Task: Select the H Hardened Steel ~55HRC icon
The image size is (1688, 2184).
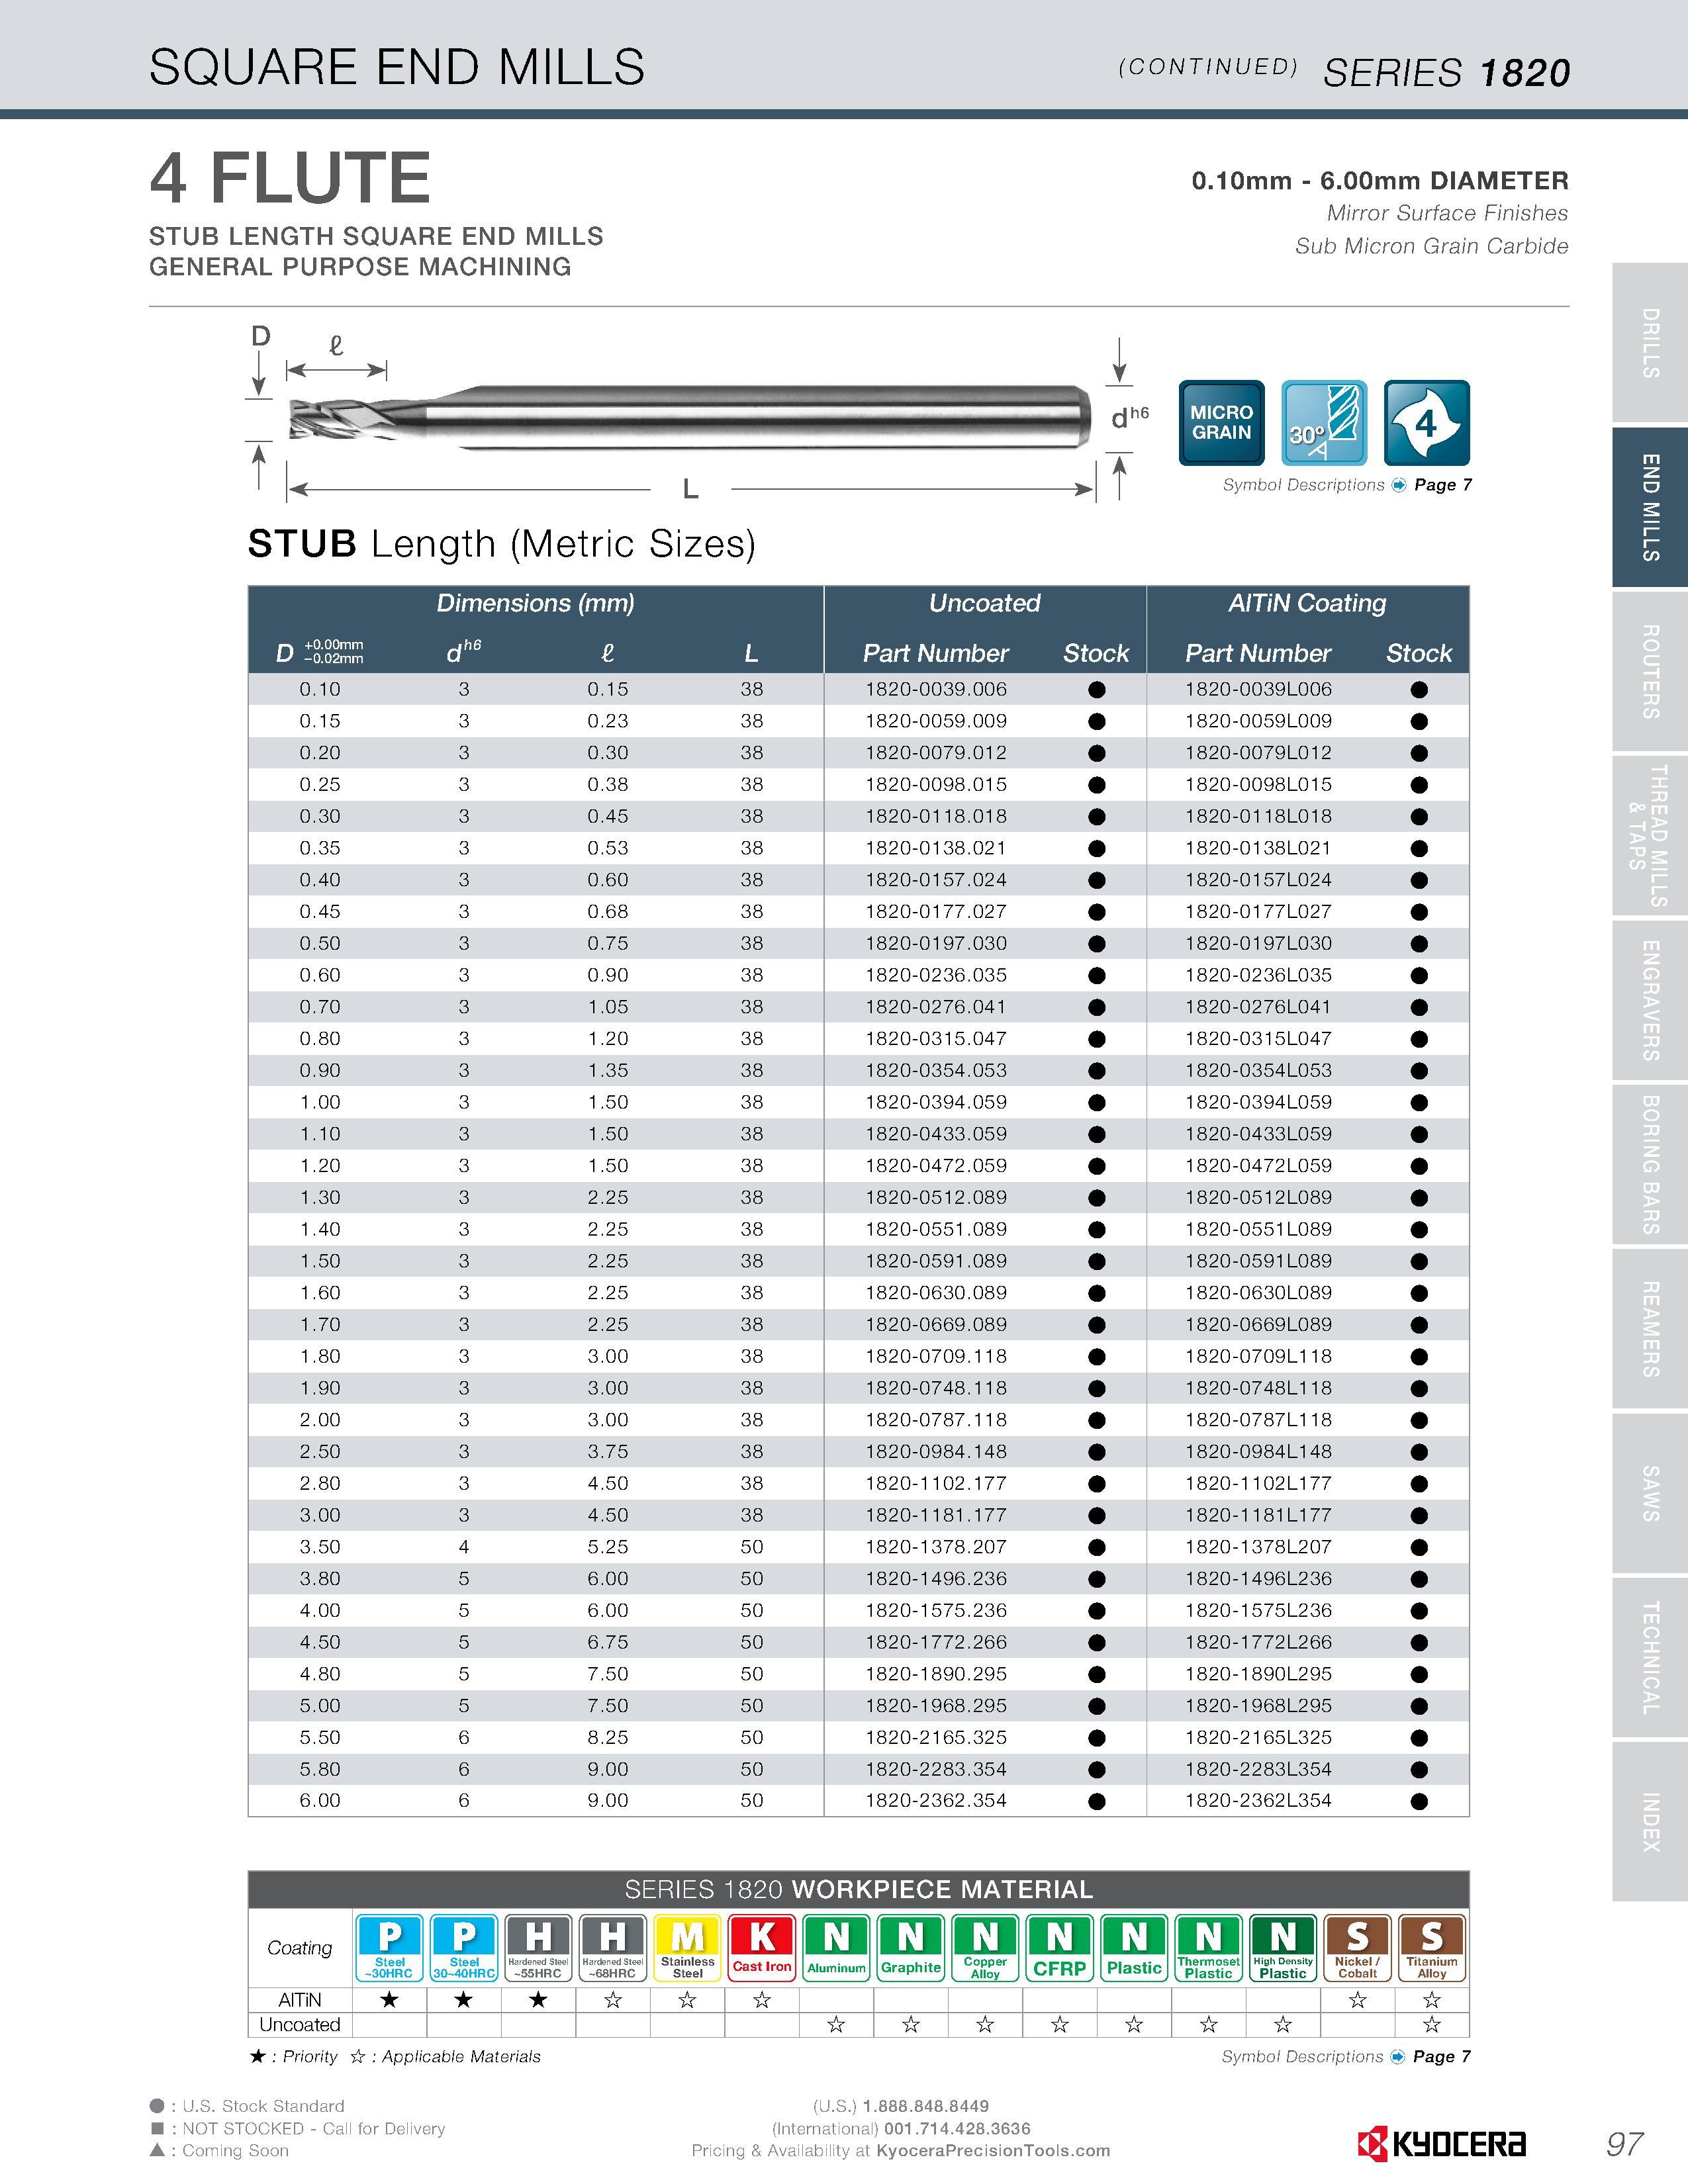Action: (x=538, y=1947)
